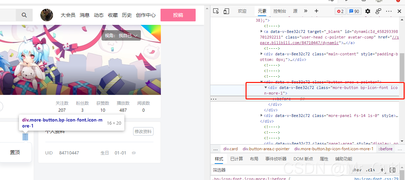Screen dimensions: 405x180
Task: Click the 阅读数 0 stat
Action: click(143, 106)
